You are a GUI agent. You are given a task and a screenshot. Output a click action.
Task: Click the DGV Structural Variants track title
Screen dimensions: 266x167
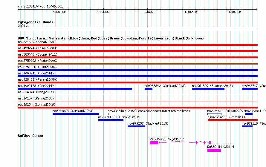click(x=111, y=38)
